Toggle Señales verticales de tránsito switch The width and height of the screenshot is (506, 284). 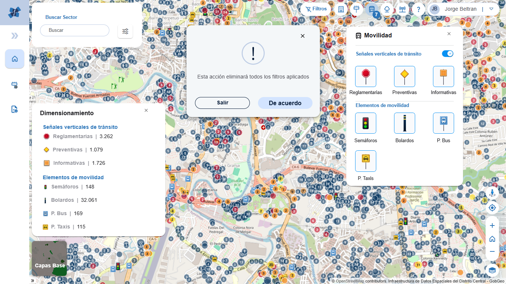447,54
